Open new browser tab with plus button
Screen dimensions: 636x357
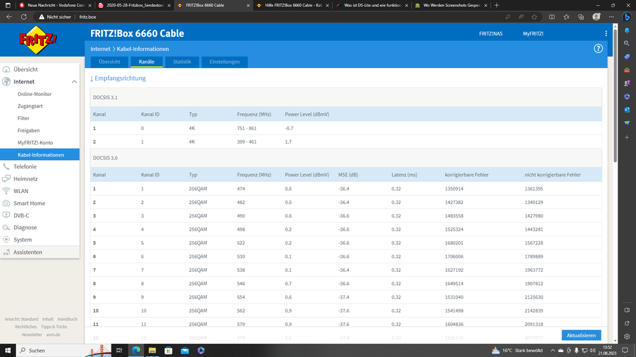[x=497, y=5]
